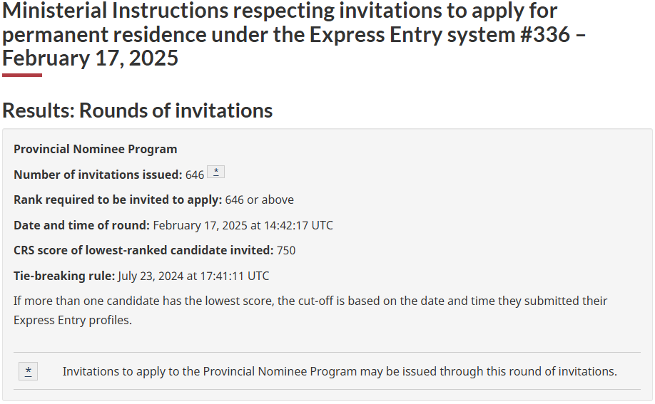Click the "Provincial Nominee Program" bold heading
The width and height of the screenshot is (655, 404).
pyautogui.click(x=96, y=149)
